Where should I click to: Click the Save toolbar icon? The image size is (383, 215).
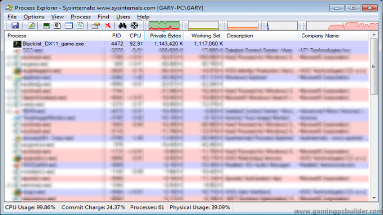[15, 26]
